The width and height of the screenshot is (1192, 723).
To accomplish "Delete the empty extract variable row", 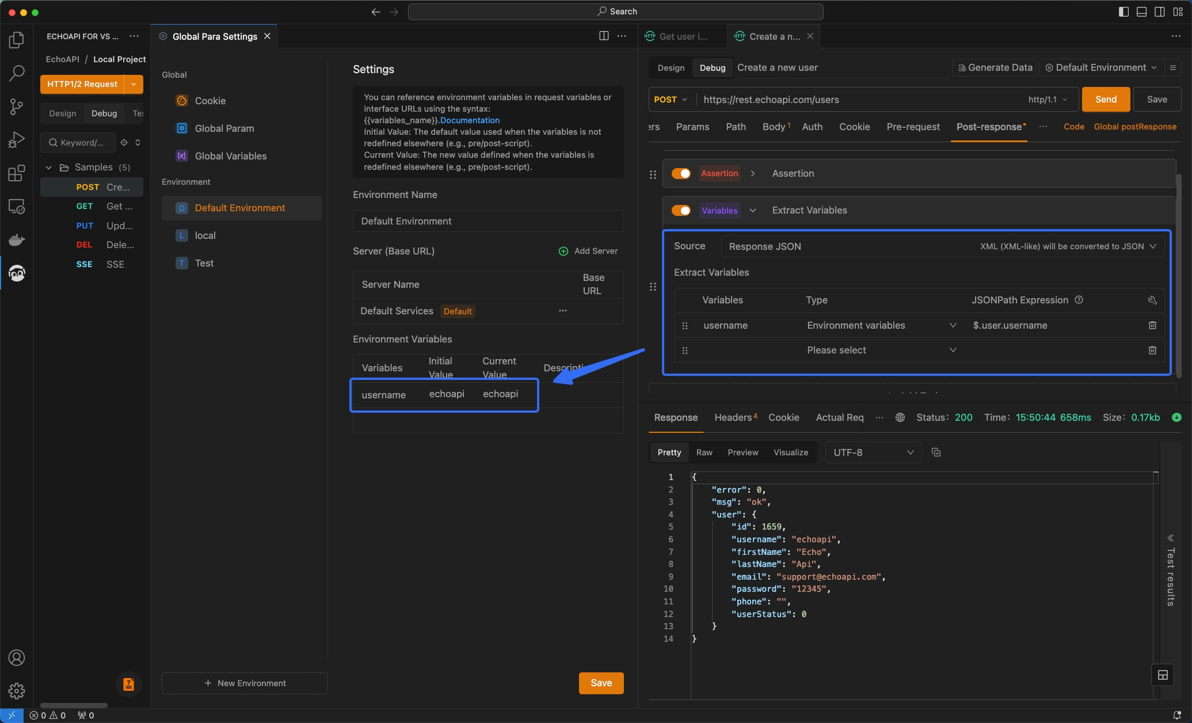I will pyautogui.click(x=1152, y=350).
